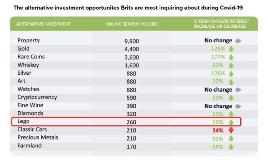This screenshot has width=268, height=164.
Task: Click the Property search volume 9,900
Action: tap(132, 41)
